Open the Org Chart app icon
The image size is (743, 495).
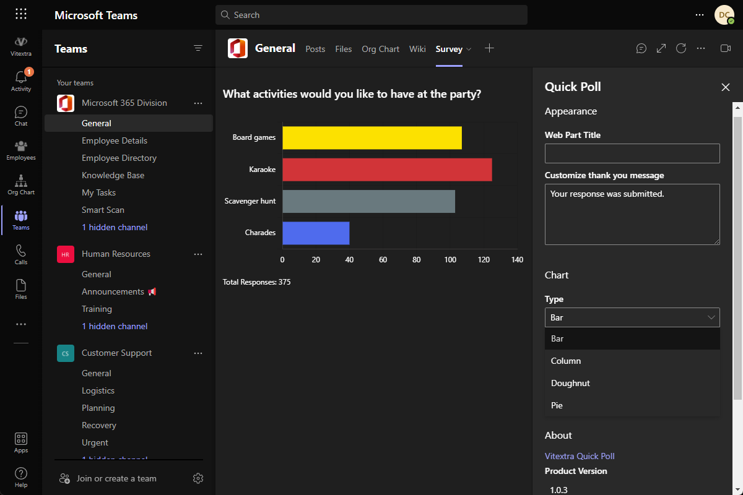coord(21,185)
